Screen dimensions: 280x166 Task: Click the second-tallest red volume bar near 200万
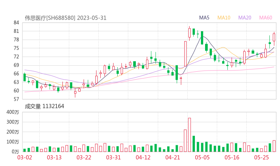(185, 141)
